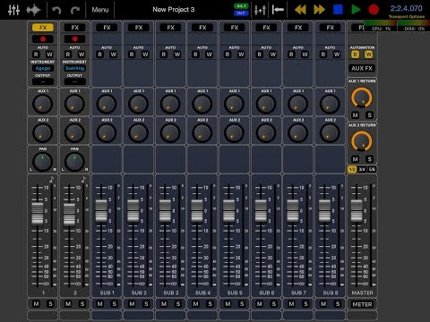Open FX for SUB 1
This screenshot has width=430, height=322.
click(x=107, y=28)
